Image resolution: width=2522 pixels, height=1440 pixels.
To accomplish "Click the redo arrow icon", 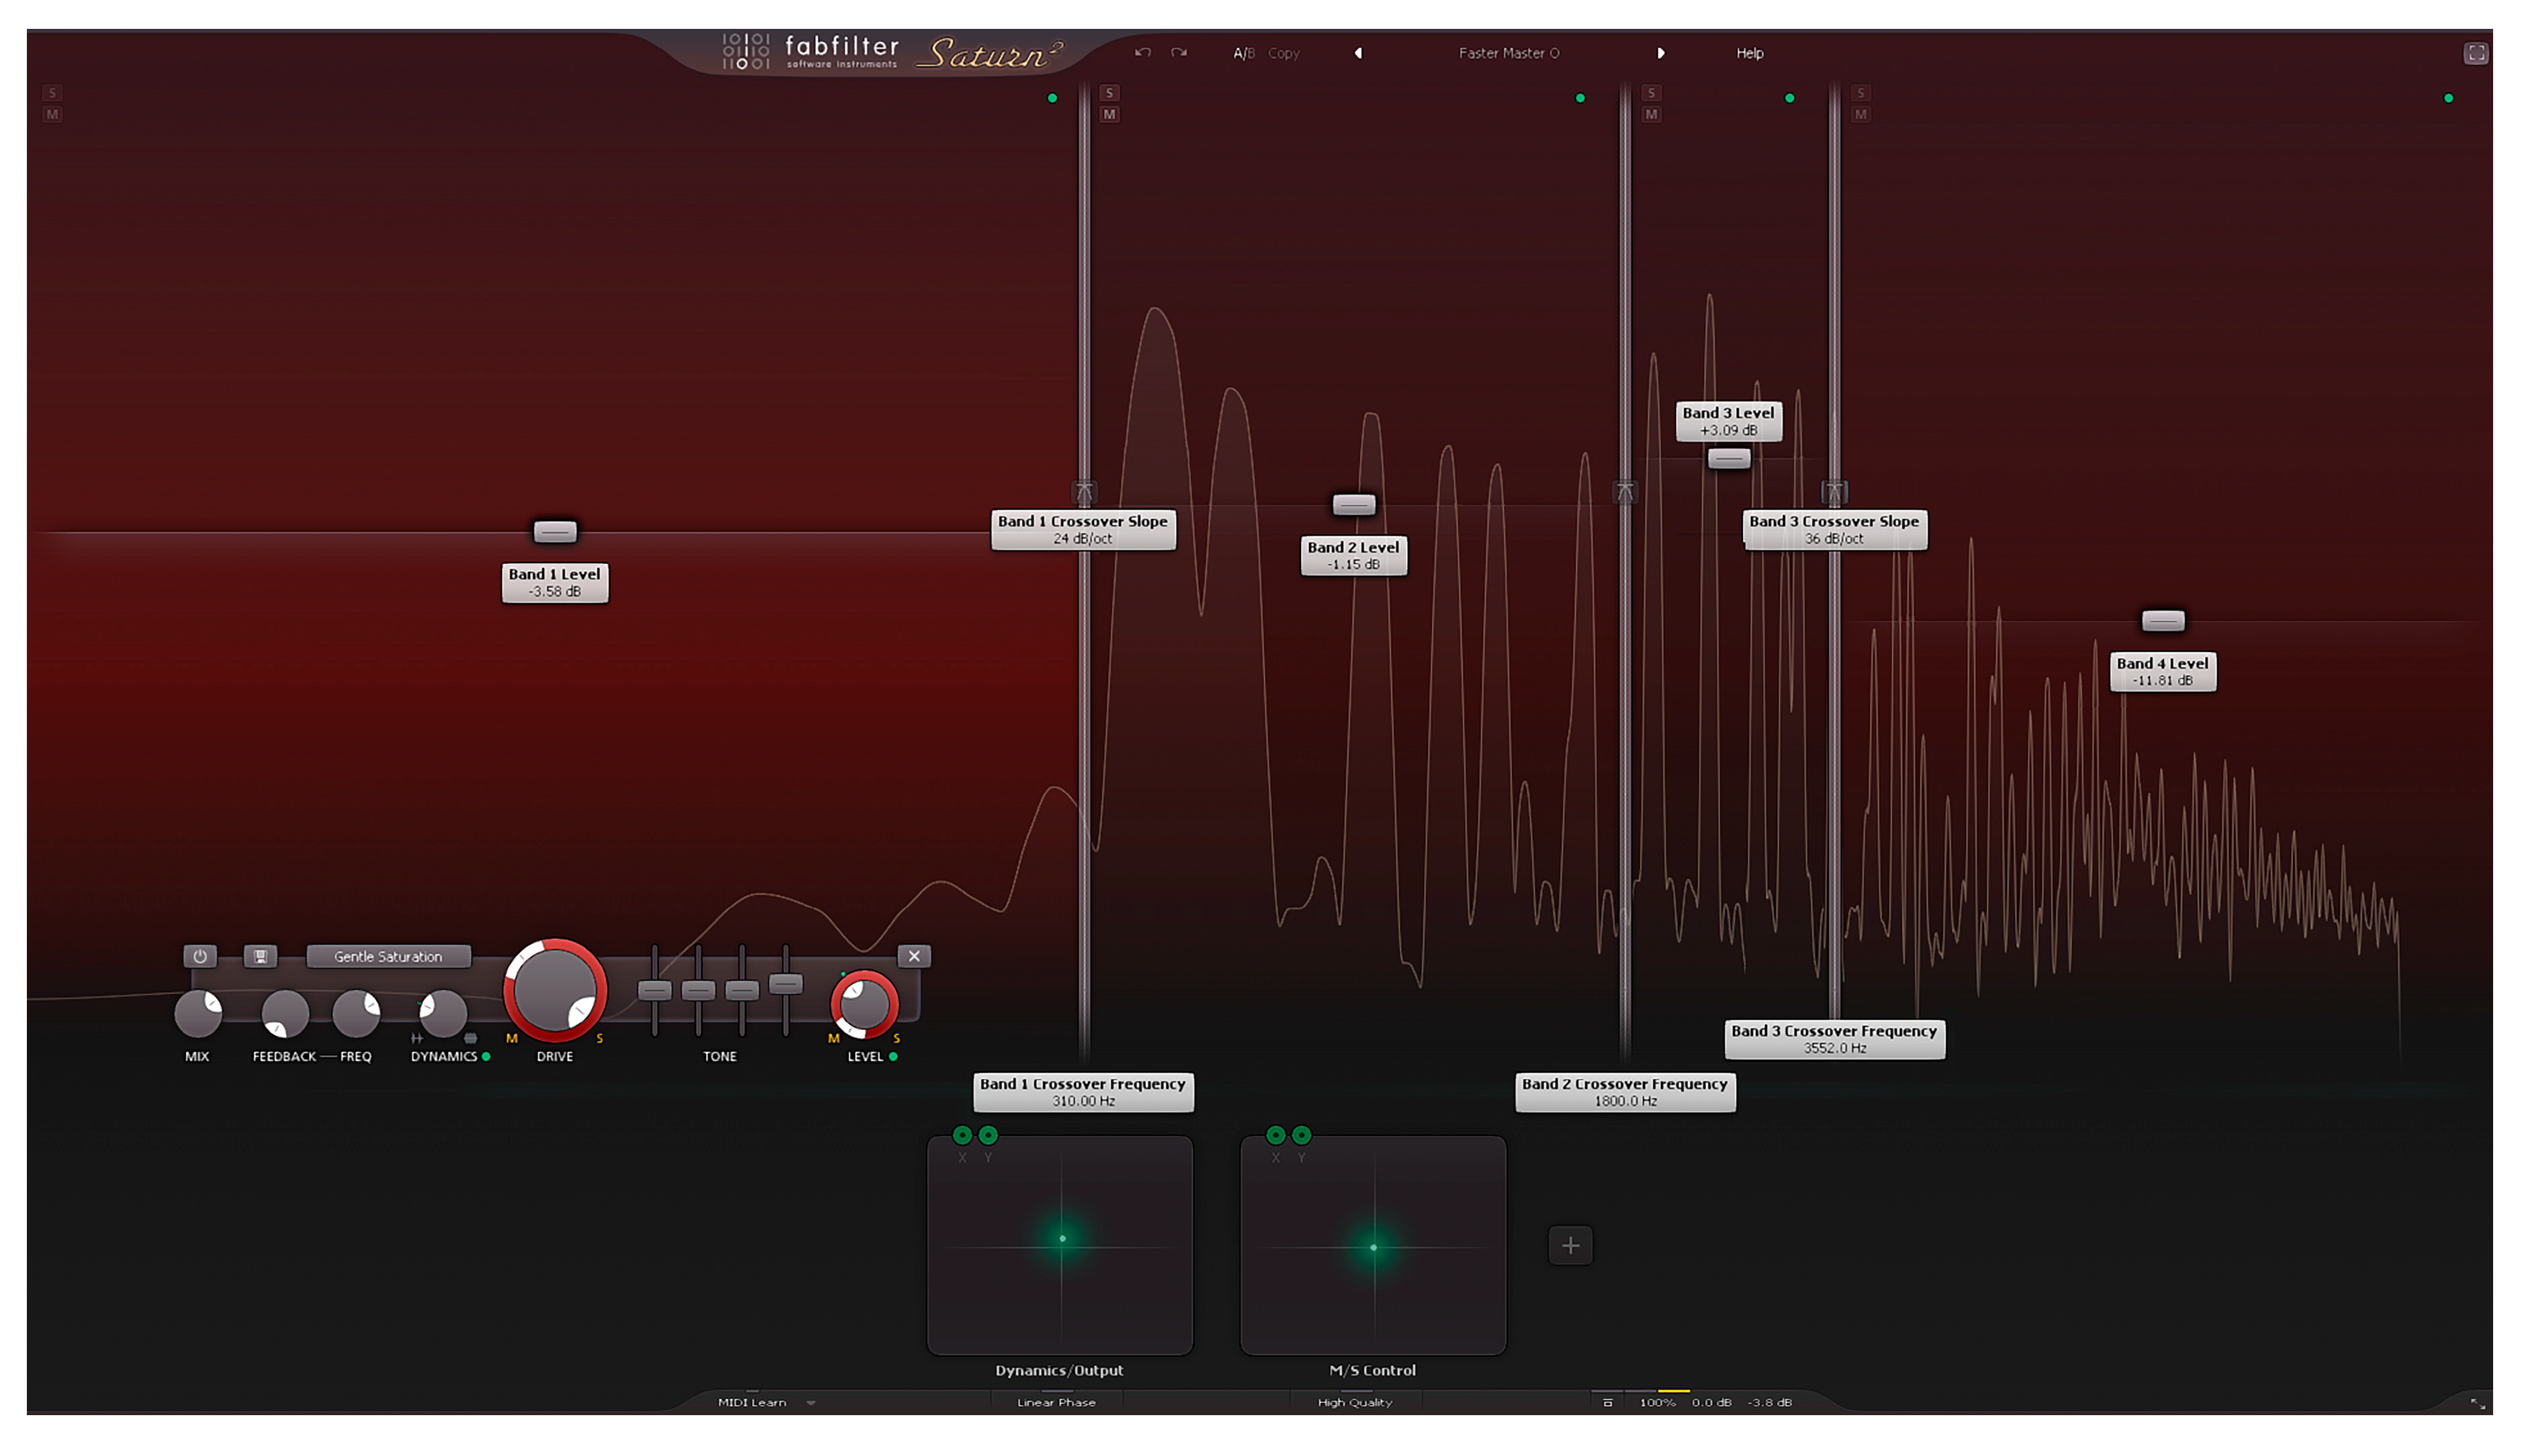I will coord(1178,52).
